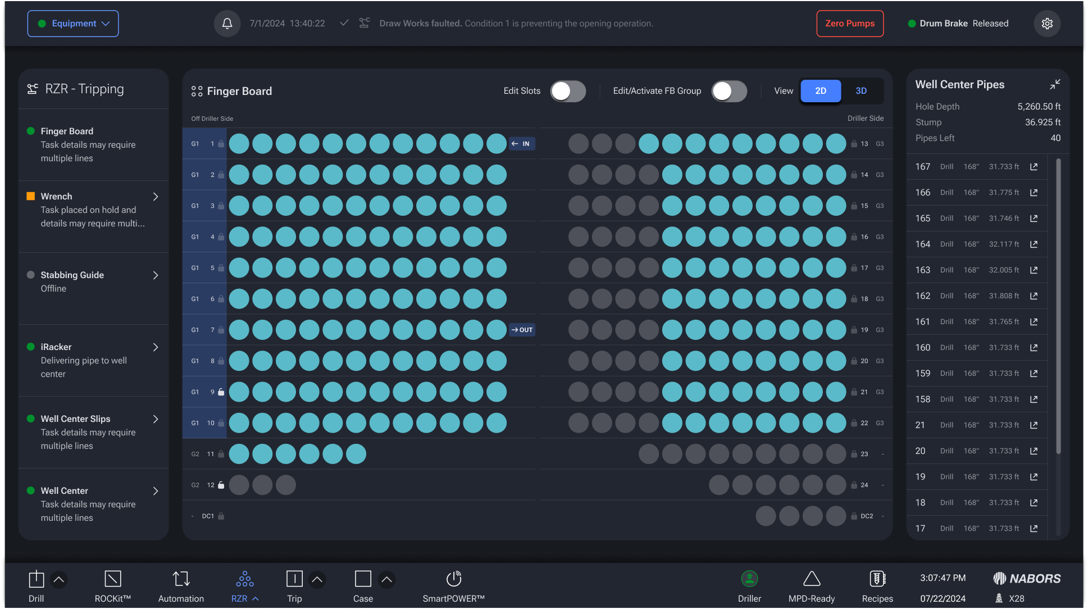The width and height of the screenshot is (1088, 609).
Task: Expand the Wrench task details
Action: (156, 197)
